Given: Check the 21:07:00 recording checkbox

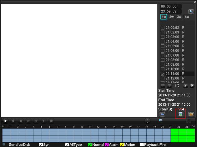Looking at the screenshot, I should click(x=163, y=55).
